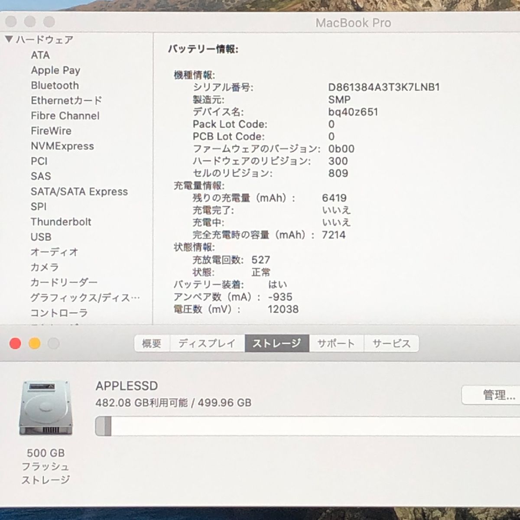Select Thunderbolt in the sidebar

point(61,222)
